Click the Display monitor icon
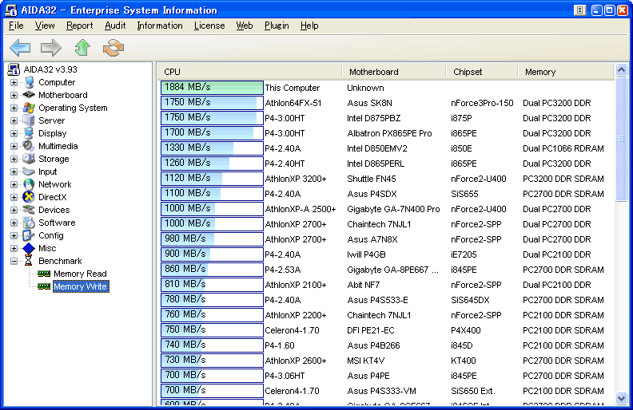This screenshot has width=633, height=410. 29,133
